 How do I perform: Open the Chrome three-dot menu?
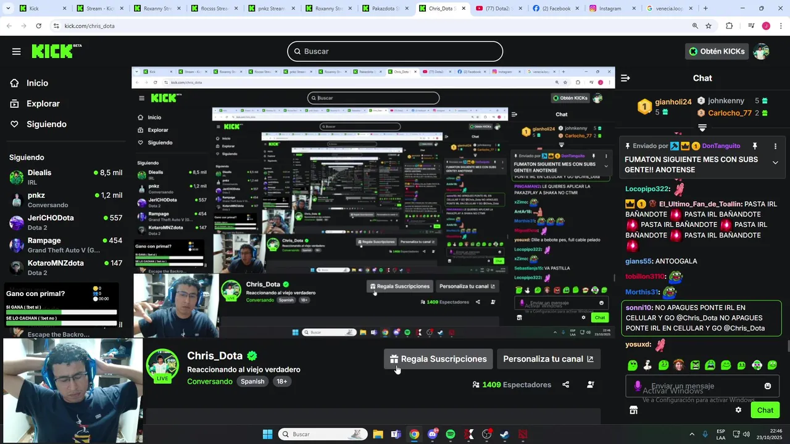pyautogui.click(x=780, y=26)
